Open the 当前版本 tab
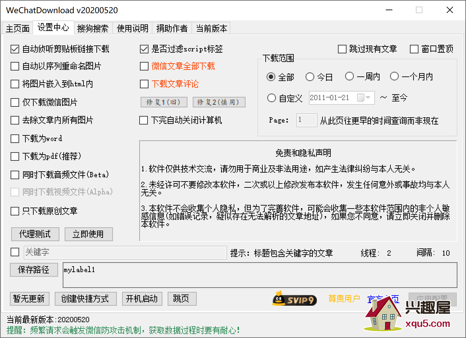The image size is (466, 338). 212,28
